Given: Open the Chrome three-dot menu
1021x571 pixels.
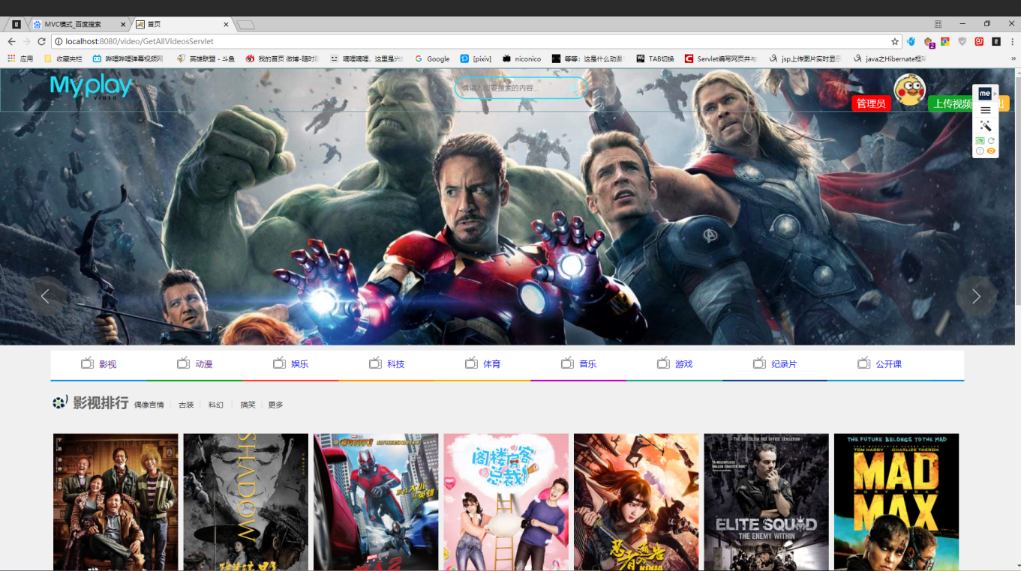Looking at the screenshot, I should [1012, 42].
